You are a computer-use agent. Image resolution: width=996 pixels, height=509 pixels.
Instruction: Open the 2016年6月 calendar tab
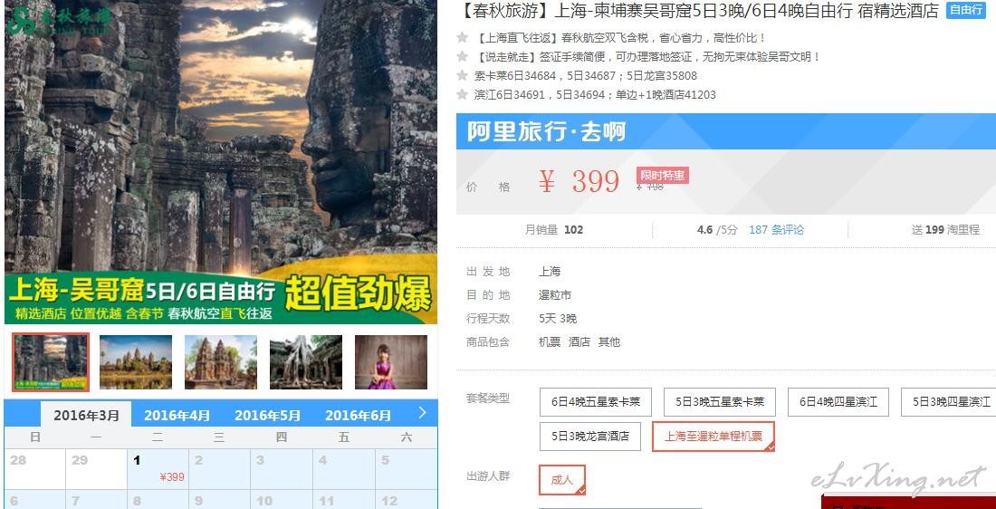359,416
